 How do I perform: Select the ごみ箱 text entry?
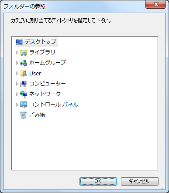coord(37,115)
